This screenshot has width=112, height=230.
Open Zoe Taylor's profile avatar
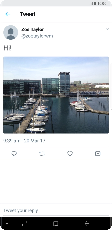(11, 32)
